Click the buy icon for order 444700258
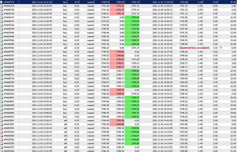Screen dimensions: 237x152 tap(2, 44)
